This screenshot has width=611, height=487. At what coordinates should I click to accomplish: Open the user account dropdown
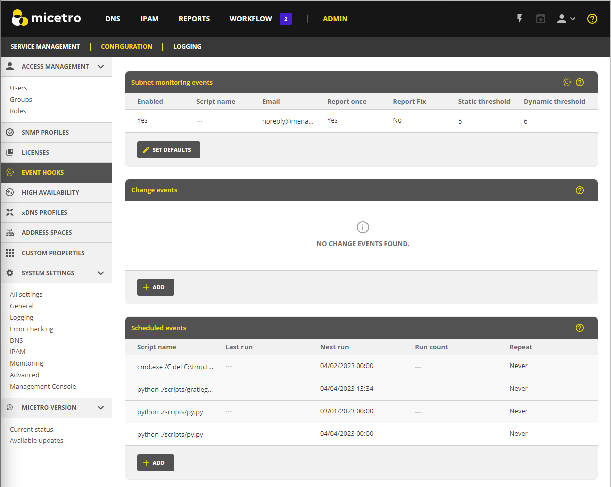pyautogui.click(x=566, y=19)
